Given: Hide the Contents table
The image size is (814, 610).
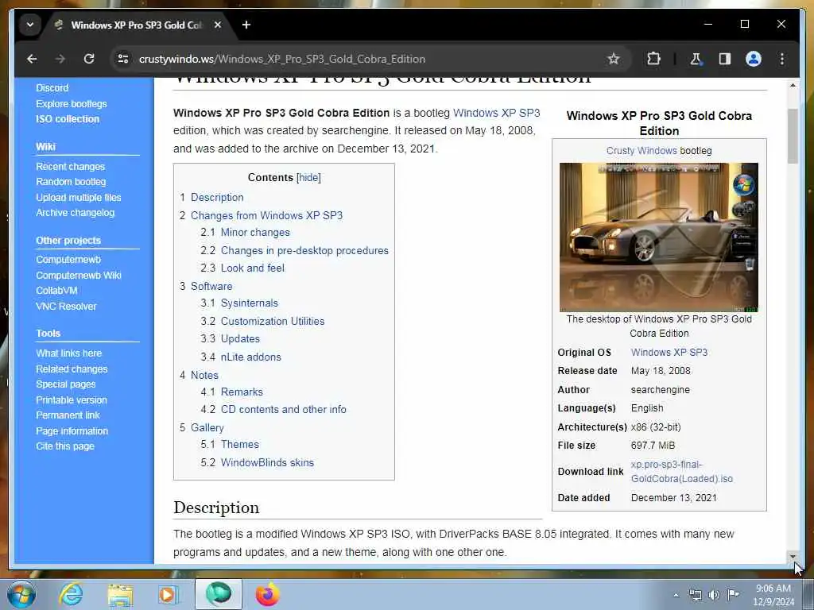Looking at the screenshot, I should (308, 177).
